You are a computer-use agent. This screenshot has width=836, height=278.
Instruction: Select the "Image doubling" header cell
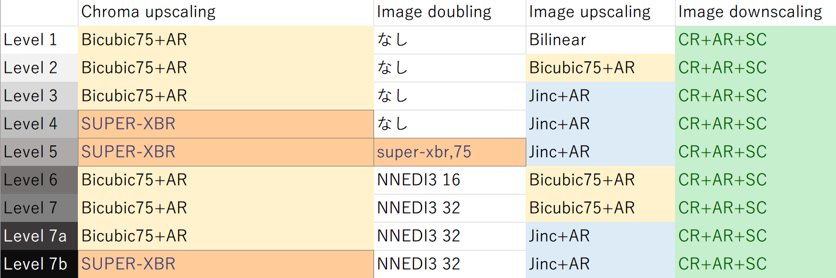click(449, 12)
